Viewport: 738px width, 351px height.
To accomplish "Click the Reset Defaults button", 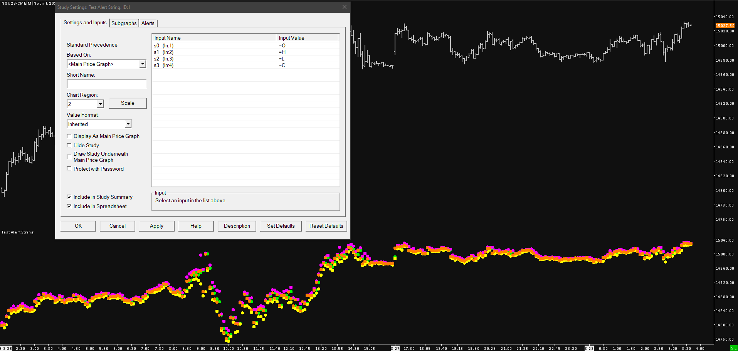I will pyautogui.click(x=326, y=226).
